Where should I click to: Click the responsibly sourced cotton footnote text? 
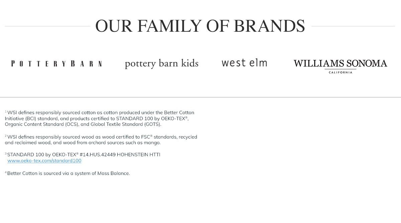tap(100, 119)
